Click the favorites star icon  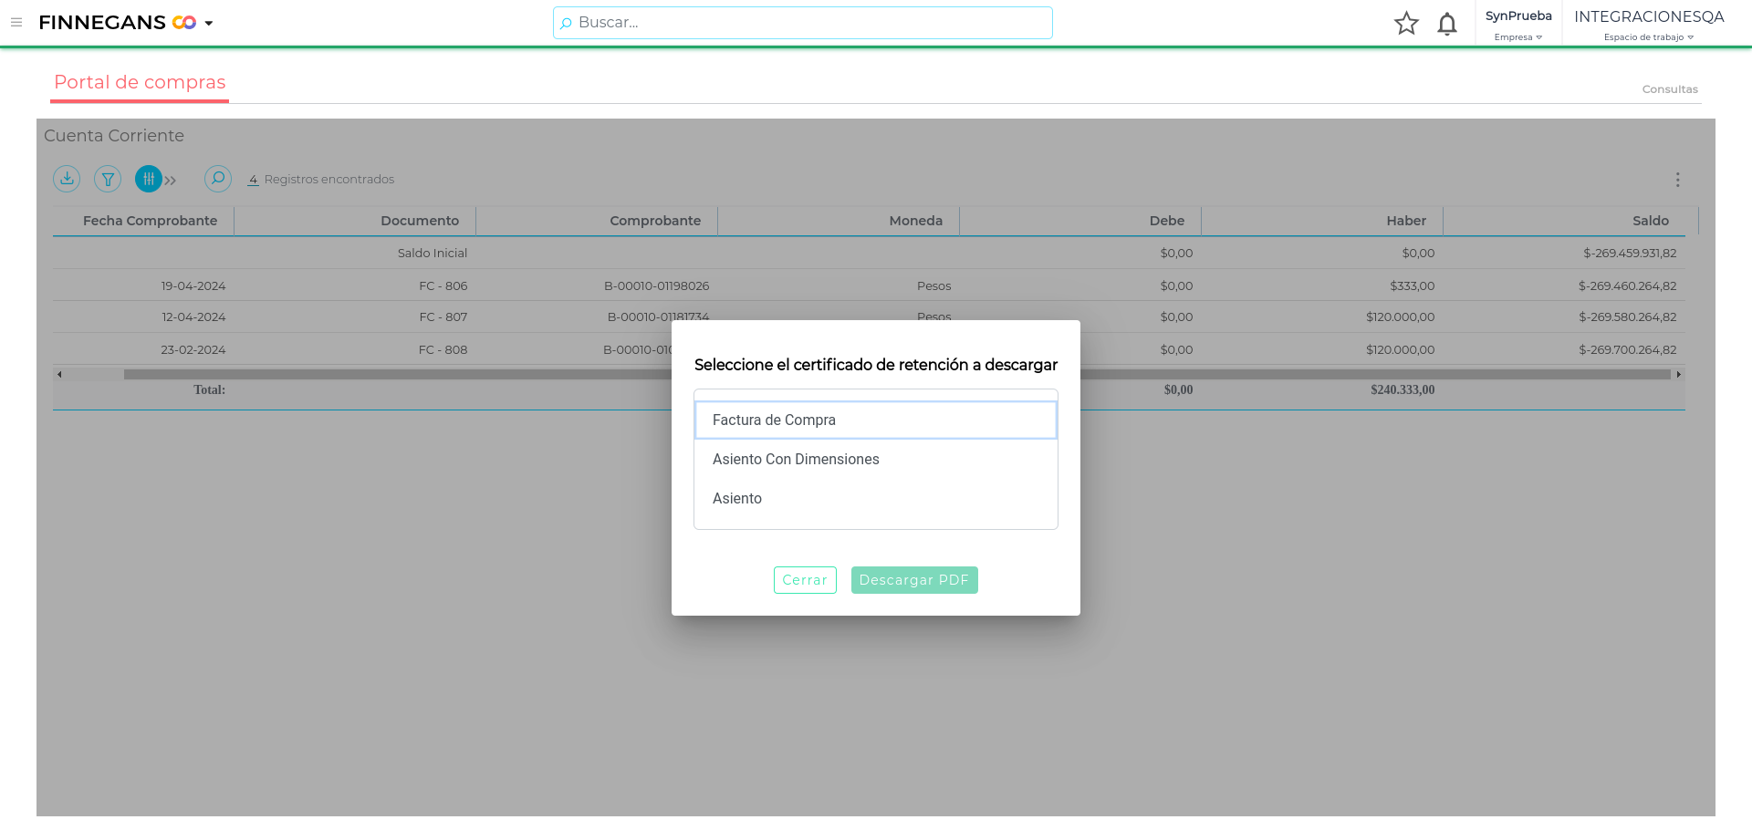click(x=1406, y=24)
